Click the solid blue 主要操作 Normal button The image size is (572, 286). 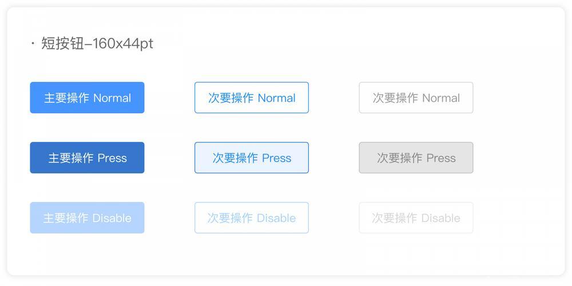click(87, 97)
